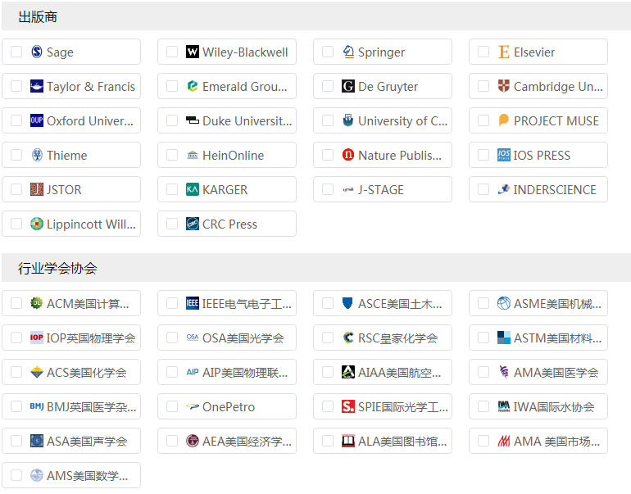Click the CRC Press logo icon

193,224
